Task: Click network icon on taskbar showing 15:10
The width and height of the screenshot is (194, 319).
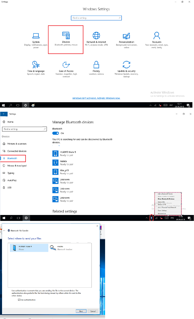Action: pyautogui.click(x=156, y=218)
